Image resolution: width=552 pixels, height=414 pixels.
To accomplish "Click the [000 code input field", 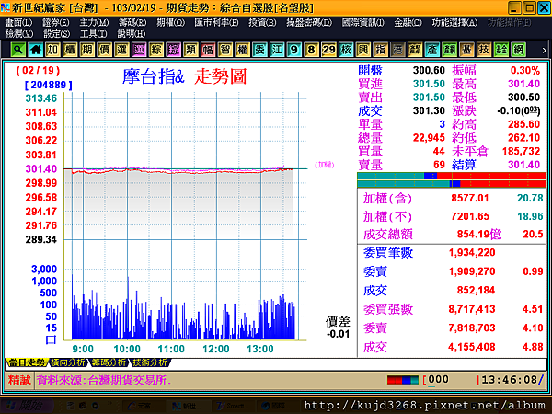I will (x=451, y=380).
